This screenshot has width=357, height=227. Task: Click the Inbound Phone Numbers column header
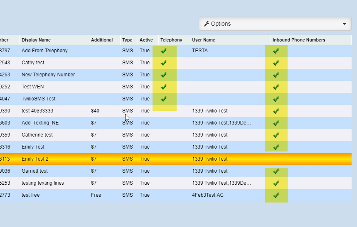tap(299, 40)
